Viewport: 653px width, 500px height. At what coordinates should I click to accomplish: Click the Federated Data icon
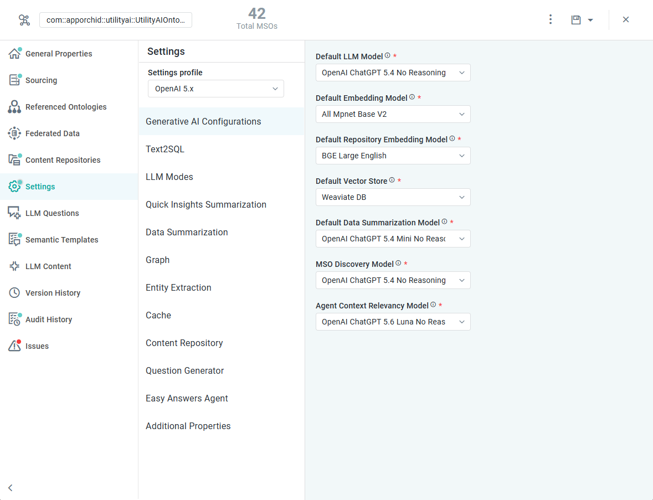(14, 133)
